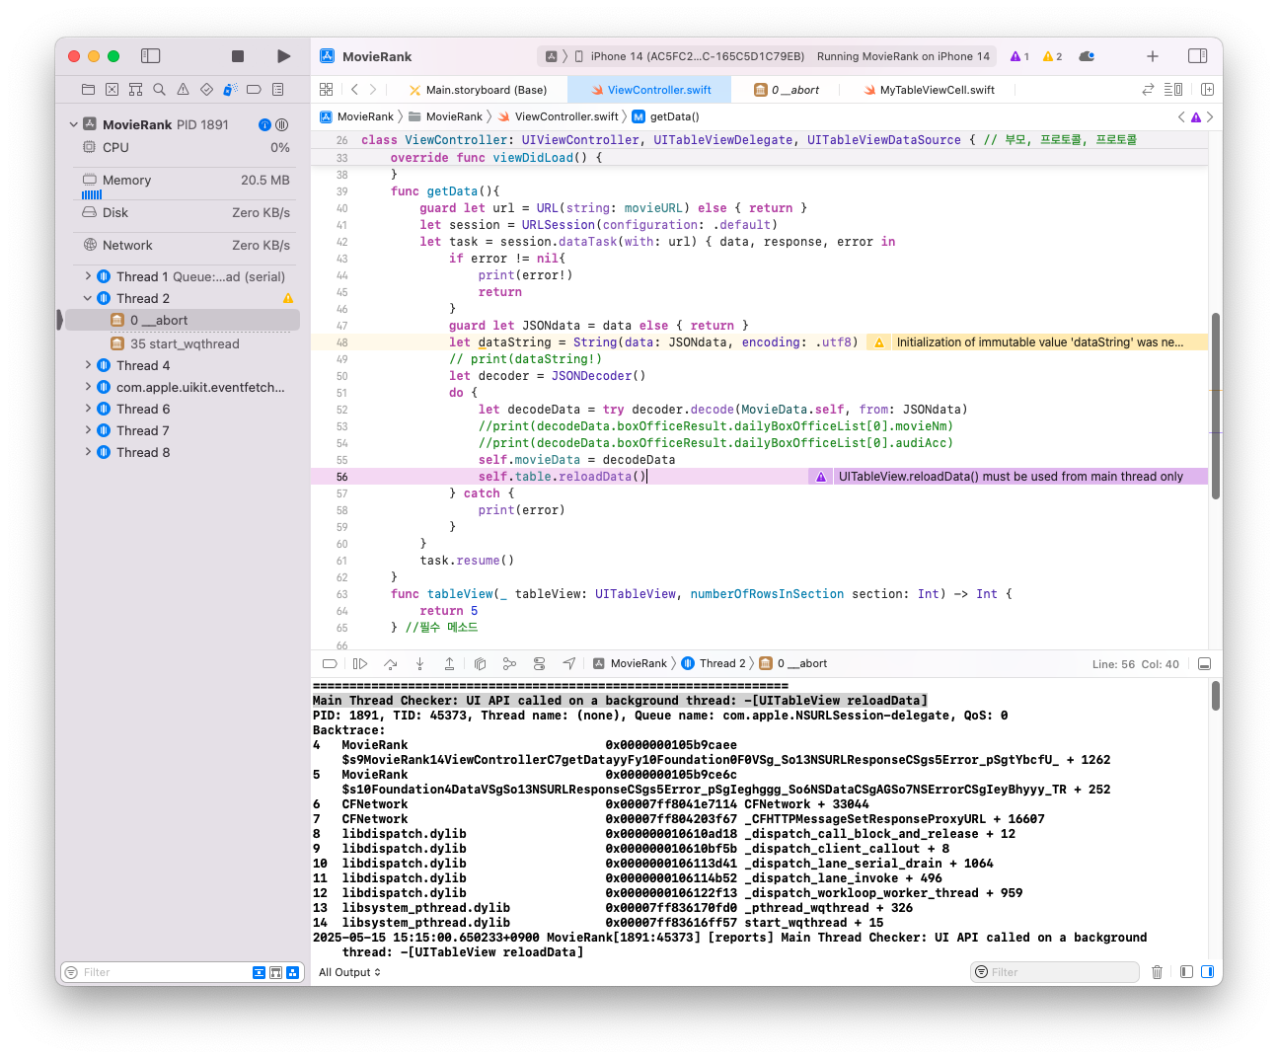Open Debug Memory Graph
The width and height of the screenshot is (1278, 1059).
click(509, 663)
